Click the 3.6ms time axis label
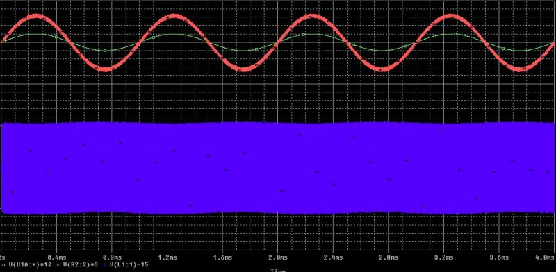The height and width of the screenshot is (272, 556). pyautogui.click(x=499, y=257)
